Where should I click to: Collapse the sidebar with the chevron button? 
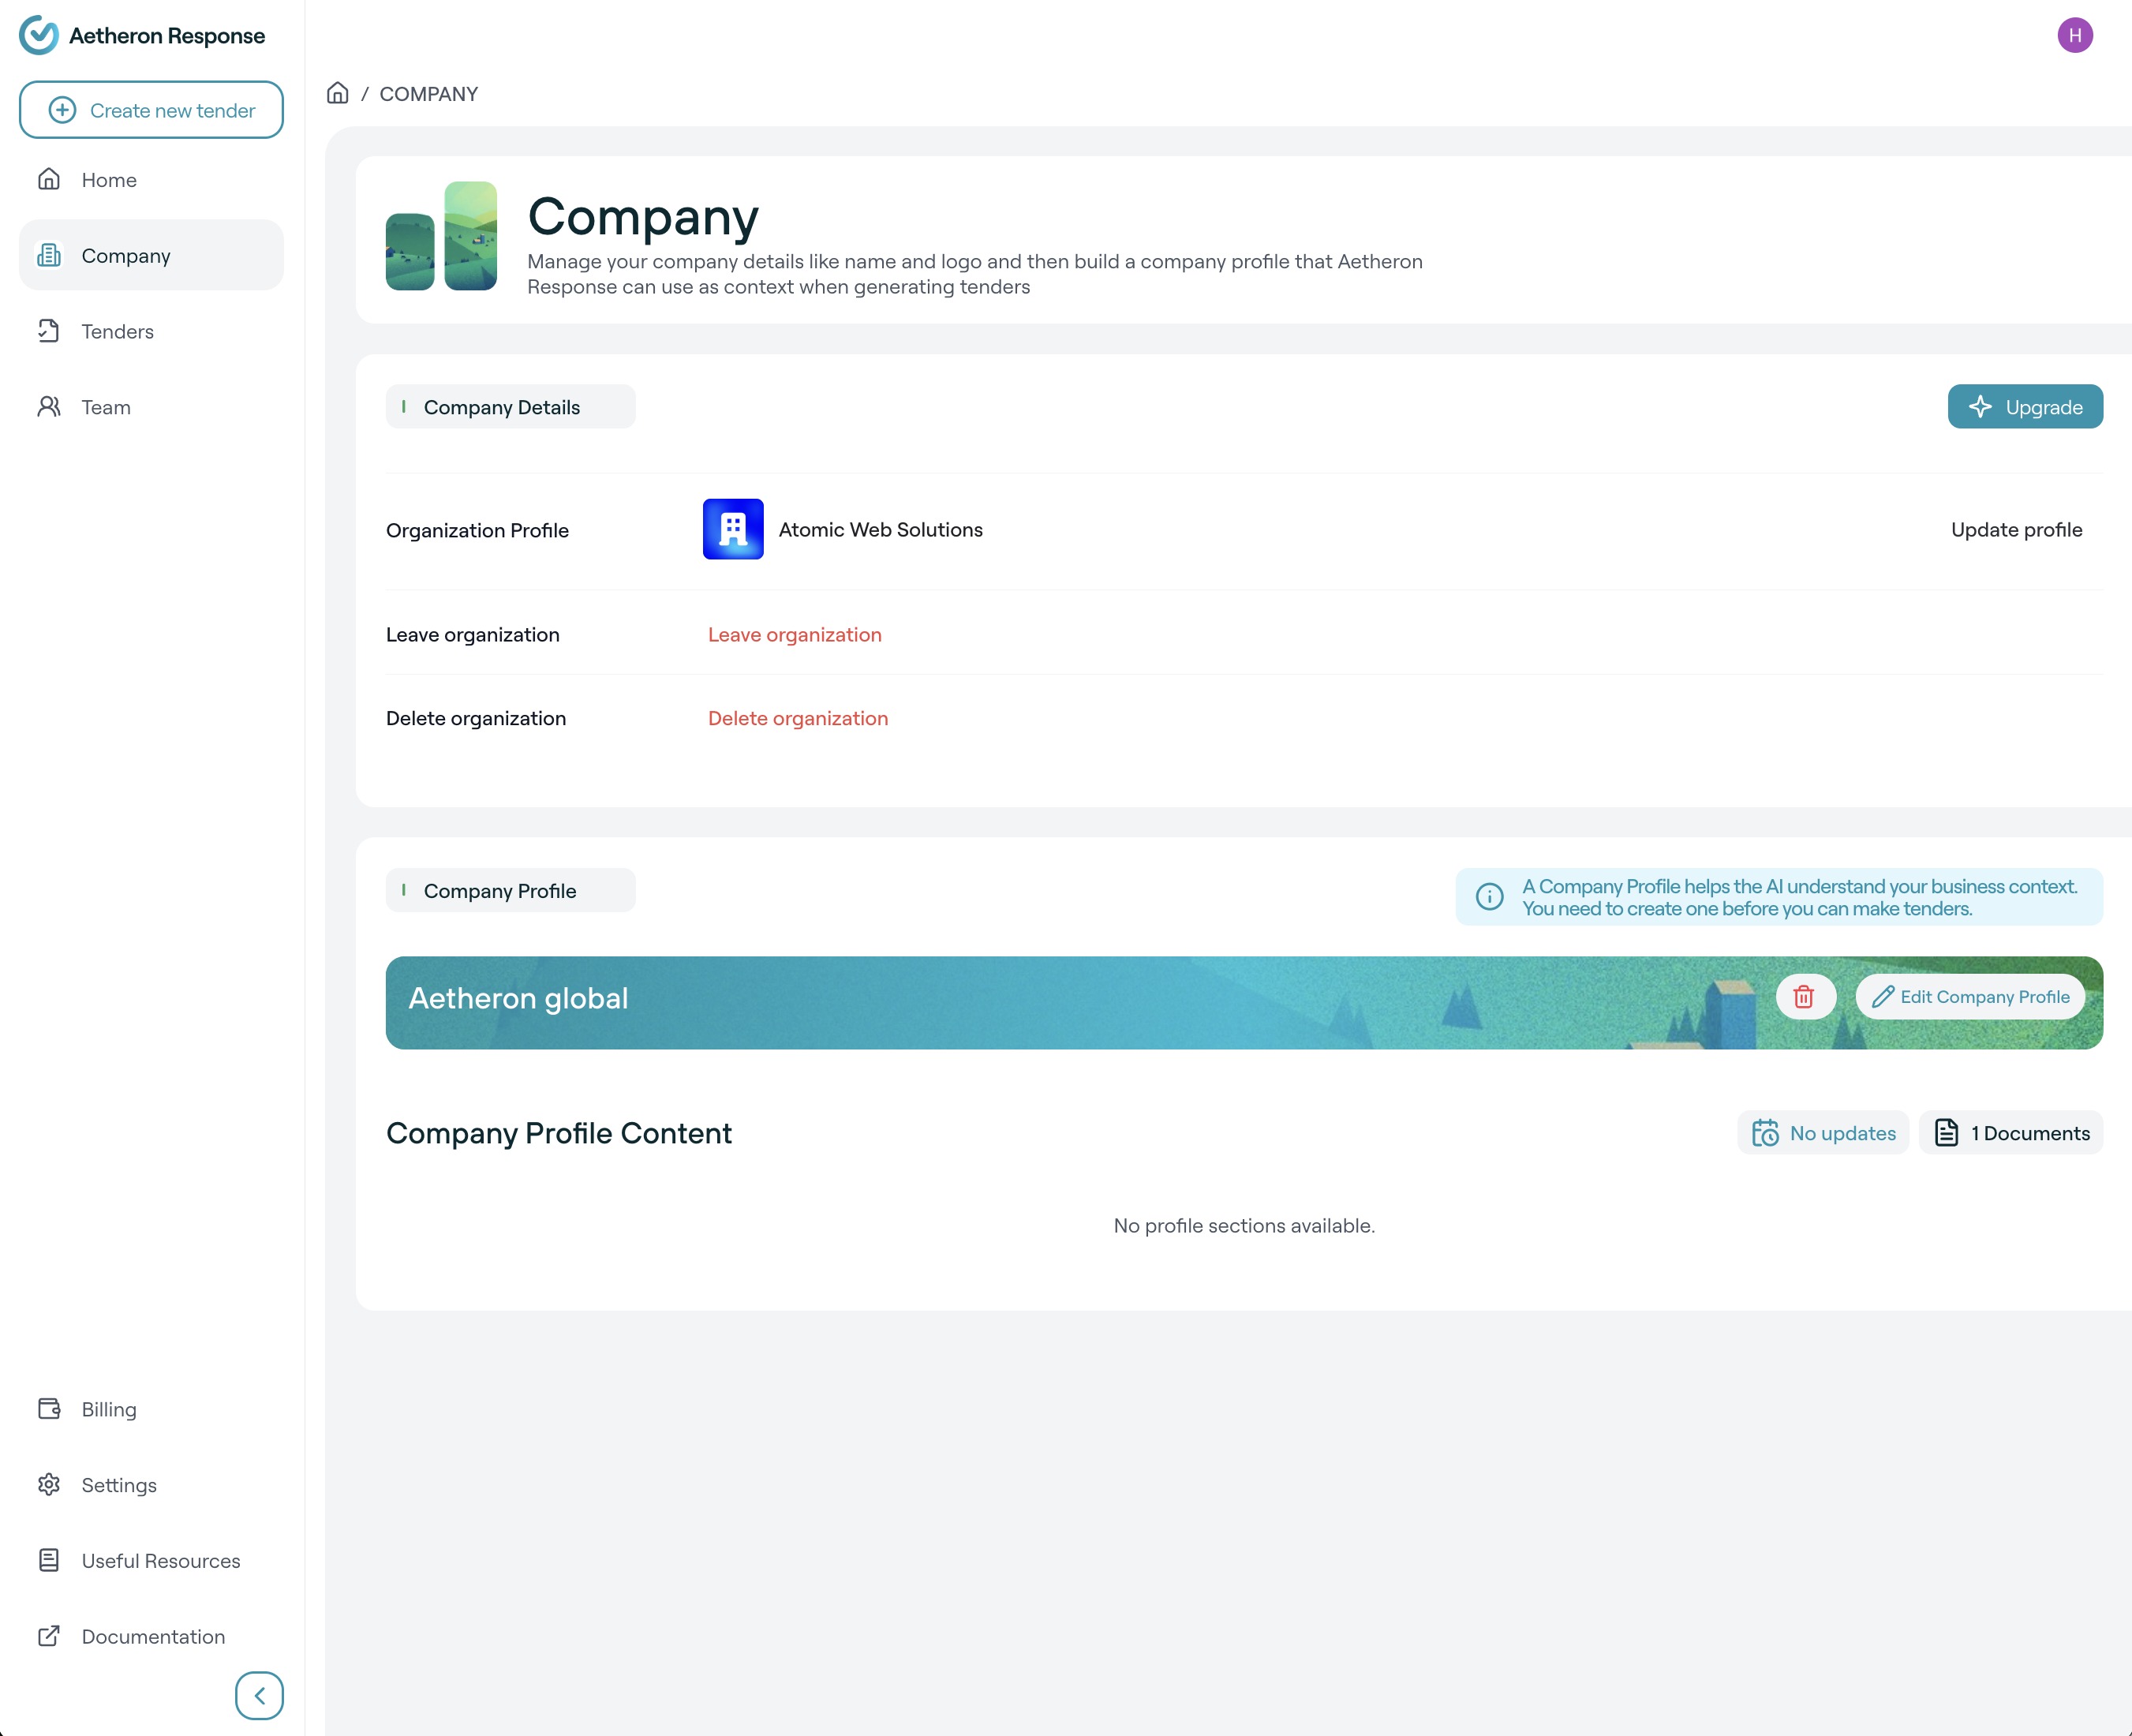click(259, 1695)
